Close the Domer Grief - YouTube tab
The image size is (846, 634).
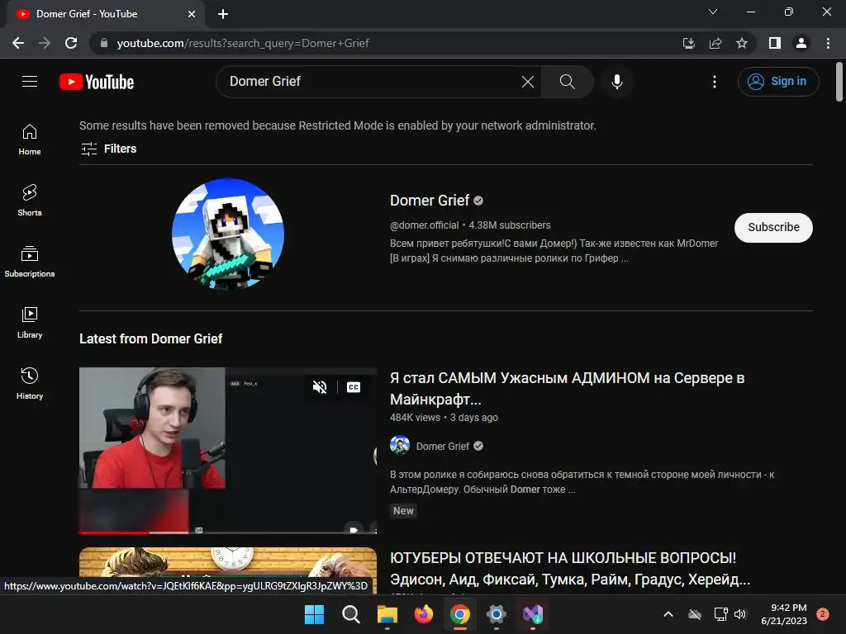pos(191,14)
